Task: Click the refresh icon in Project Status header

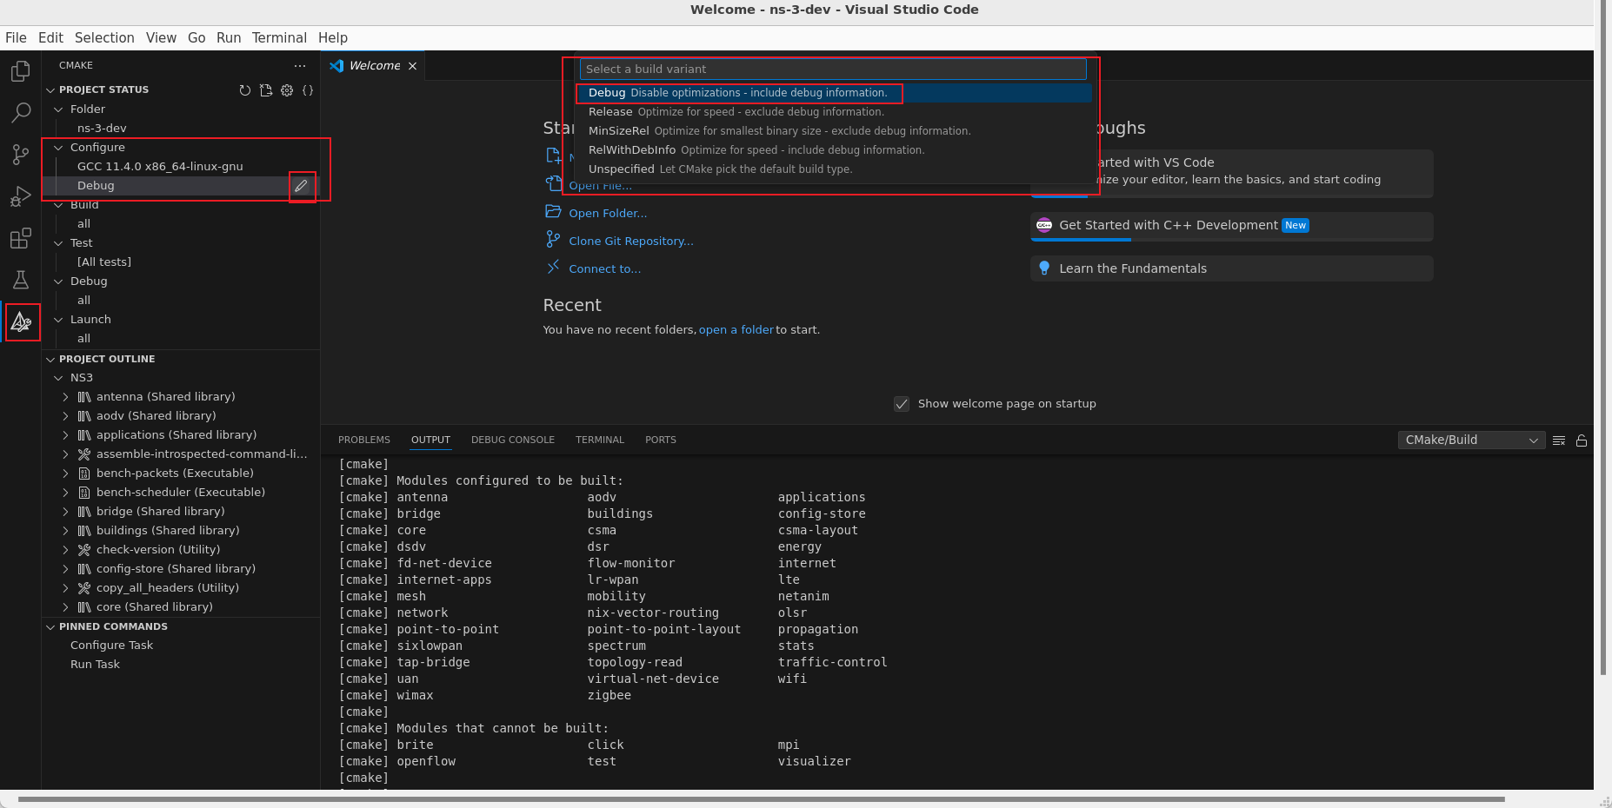Action: coord(245,90)
